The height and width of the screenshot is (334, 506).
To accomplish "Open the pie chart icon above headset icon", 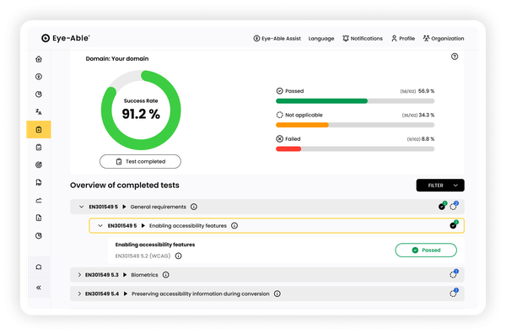I will 39,235.
